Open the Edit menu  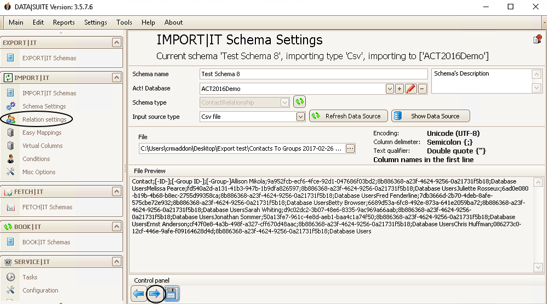pos(38,22)
